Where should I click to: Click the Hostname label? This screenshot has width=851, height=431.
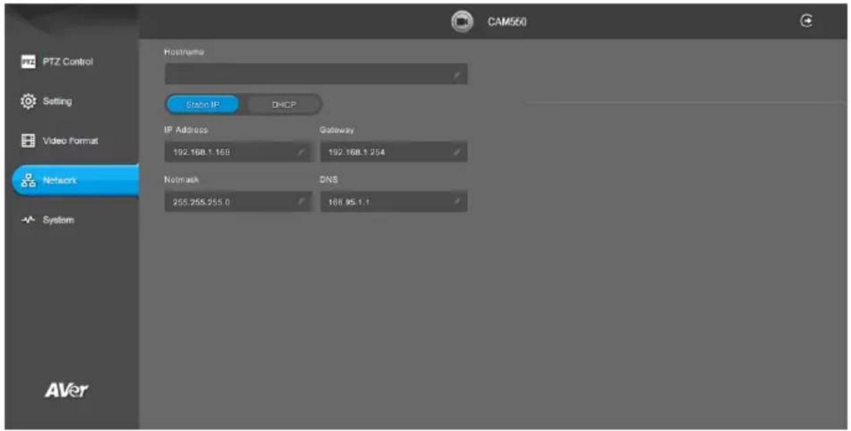[x=183, y=51]
